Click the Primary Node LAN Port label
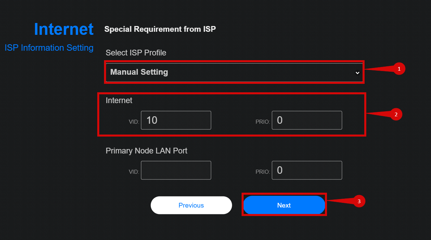This screenshot has width=431, height=240. point(146,151)
